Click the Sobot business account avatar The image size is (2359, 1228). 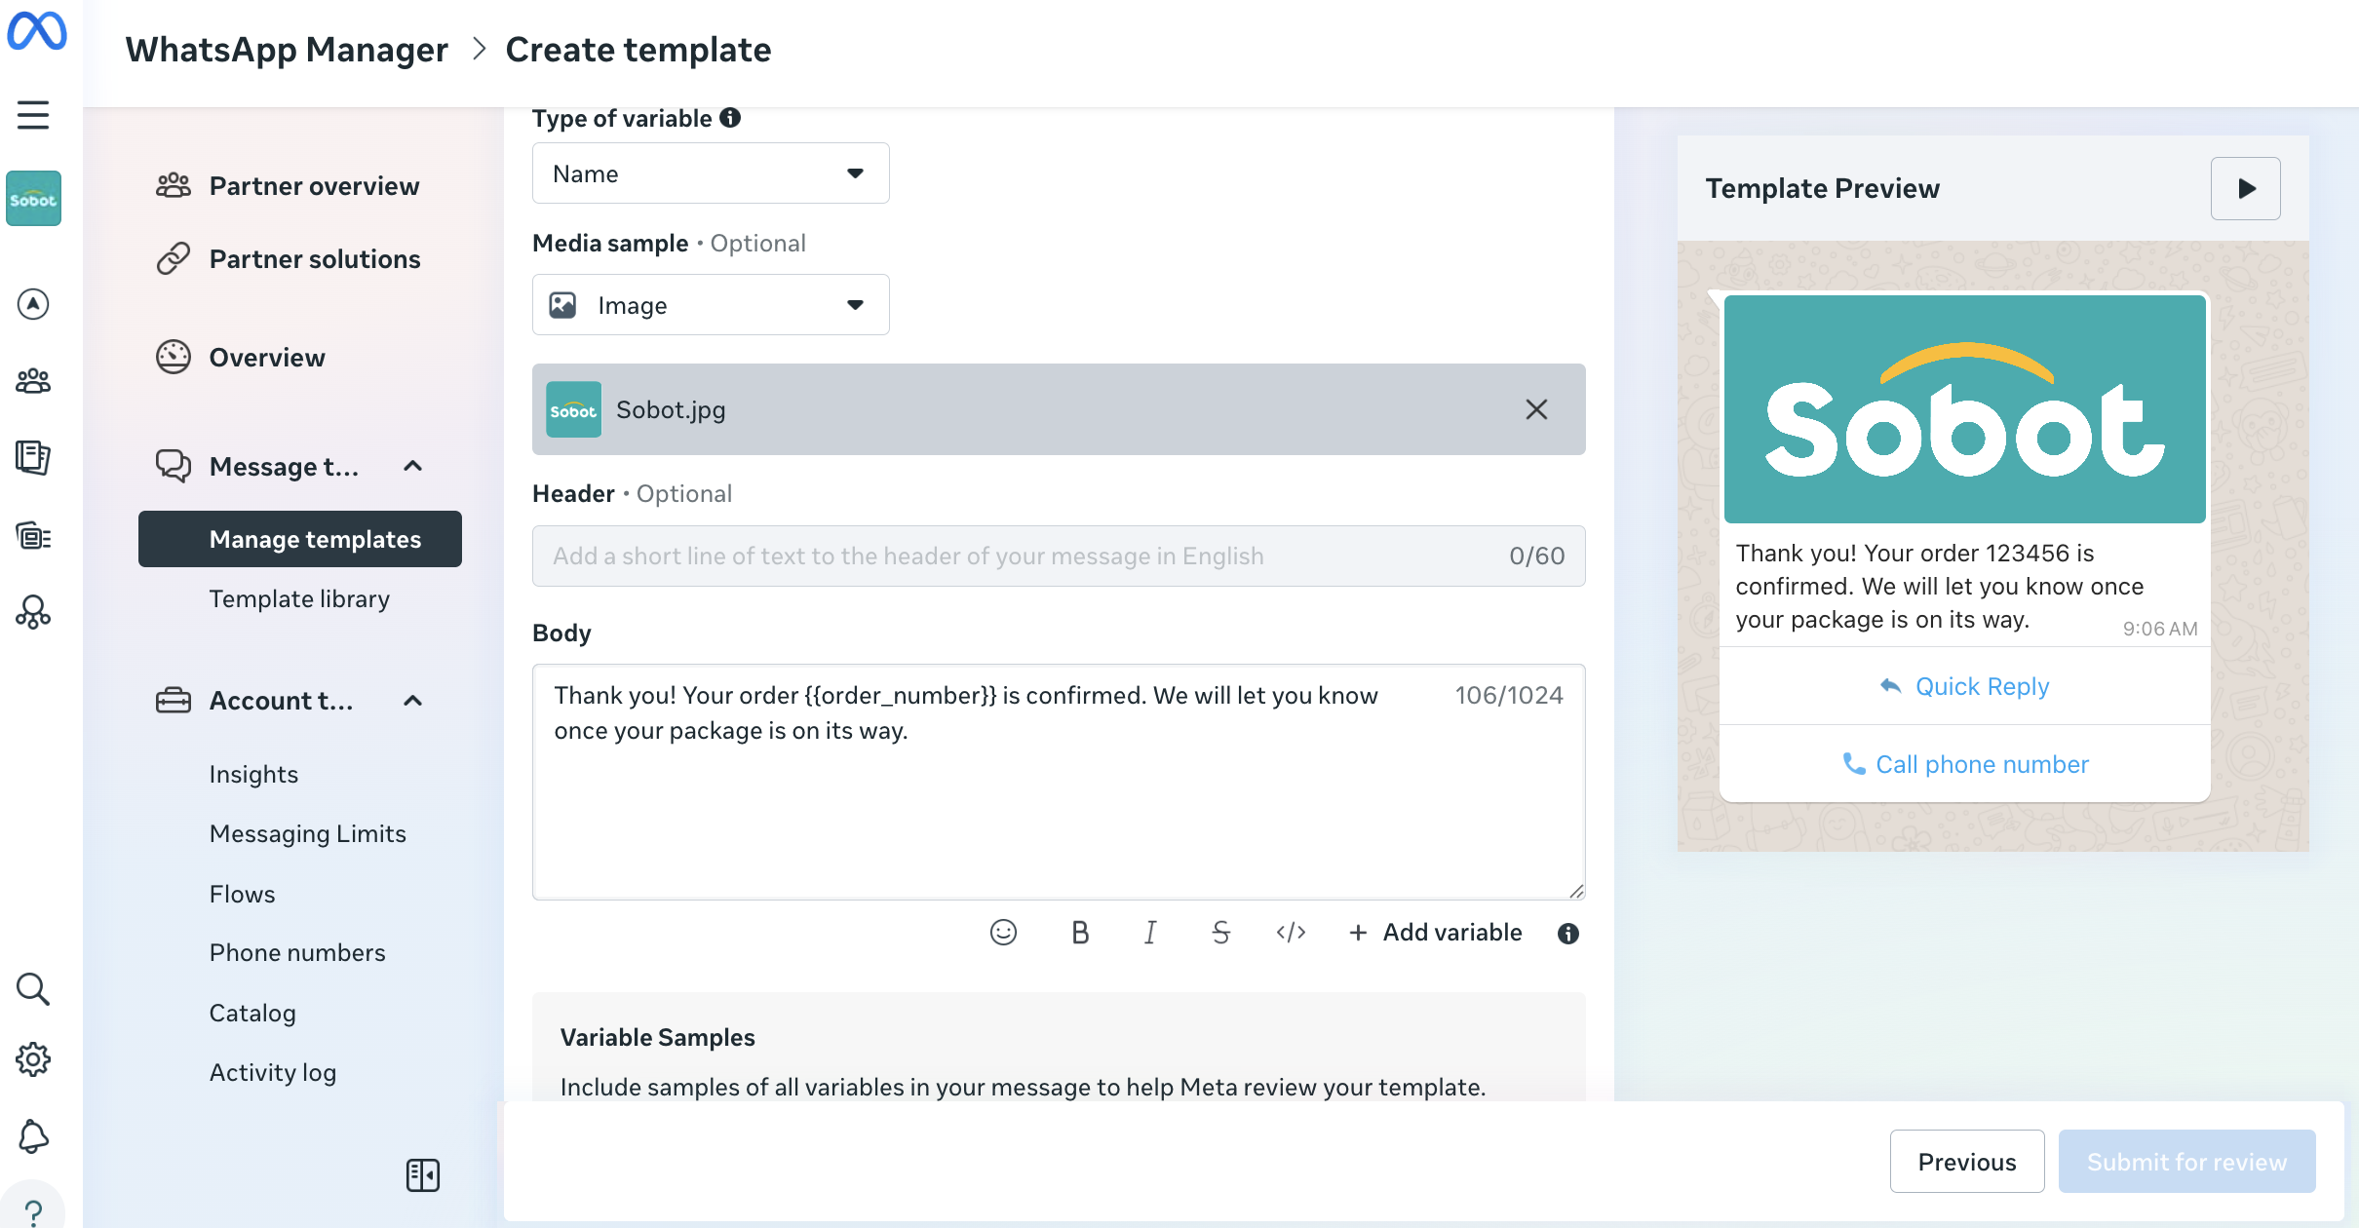pos(33,198)
